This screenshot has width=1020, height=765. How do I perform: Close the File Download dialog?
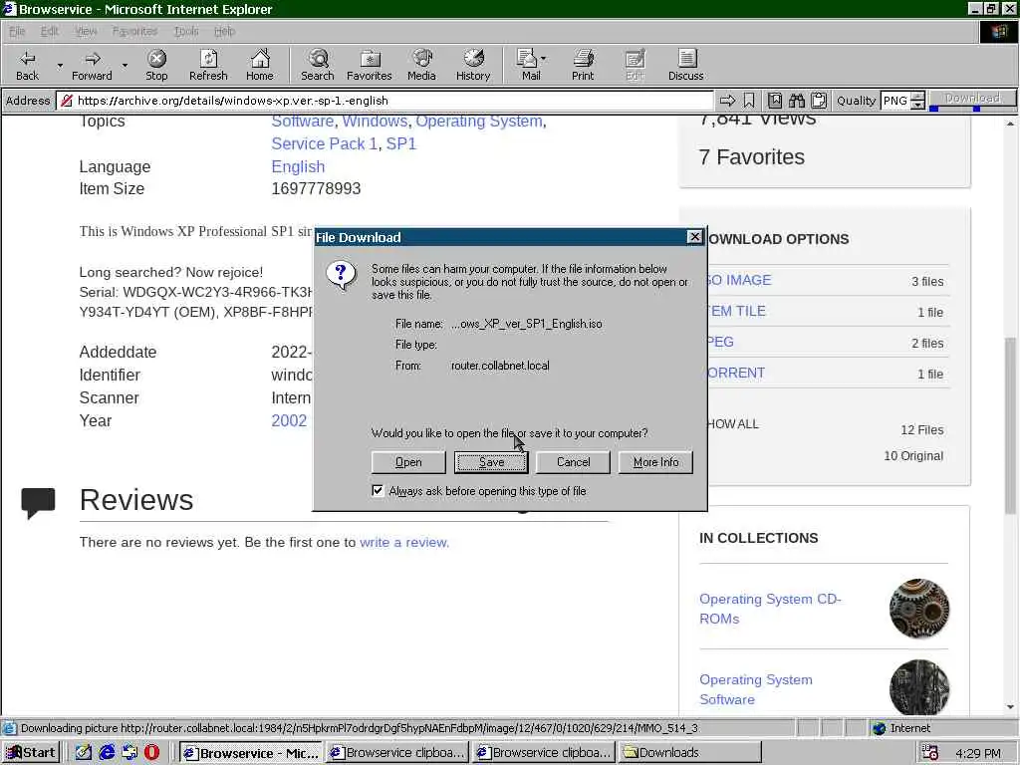pos(694,237)
